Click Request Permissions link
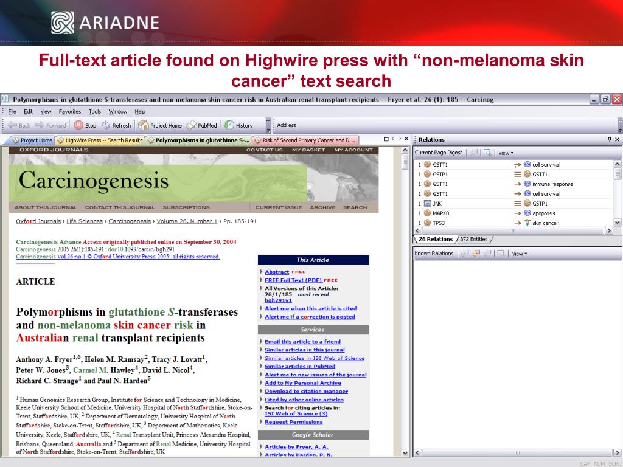The image size is (623, 467). click(294, 422)
